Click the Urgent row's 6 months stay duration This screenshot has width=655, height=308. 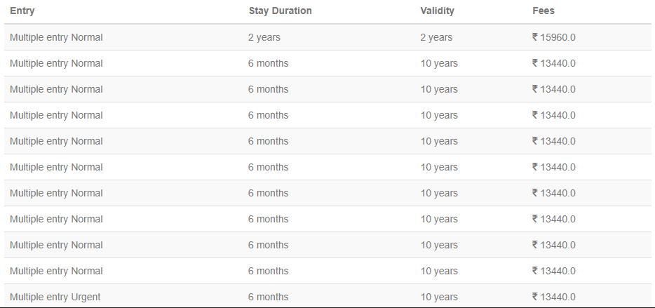click(268, 297)
